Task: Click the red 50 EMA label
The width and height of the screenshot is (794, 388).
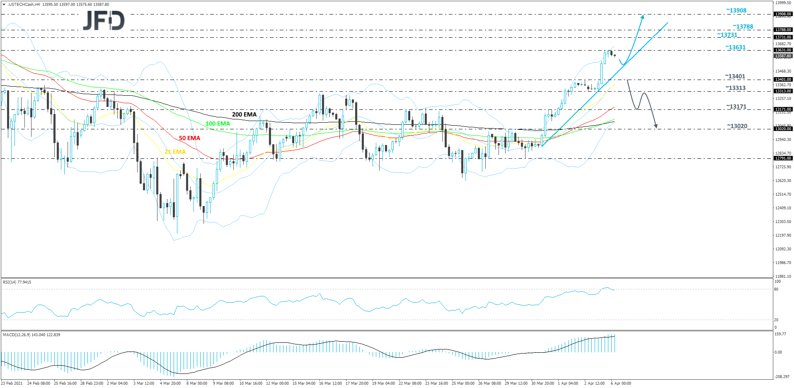Action: (x=189, y=138)
